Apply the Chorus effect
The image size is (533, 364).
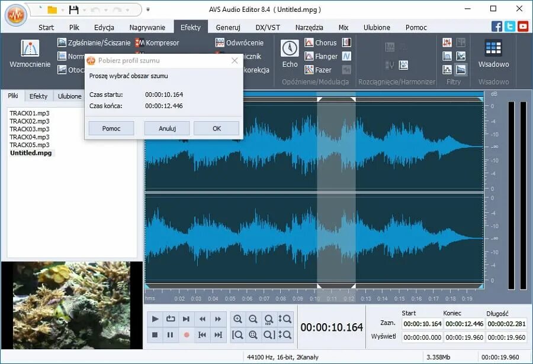(320, 43)
